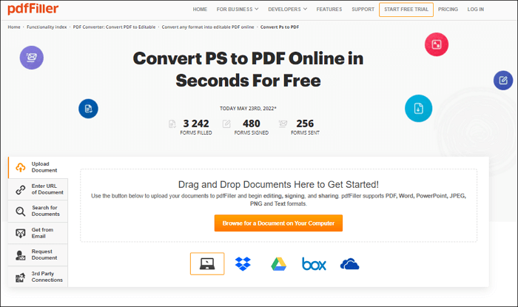Click the envelope Get from Email icon
Viewport: 518px width, 307px height.
(x=21, y=233)
